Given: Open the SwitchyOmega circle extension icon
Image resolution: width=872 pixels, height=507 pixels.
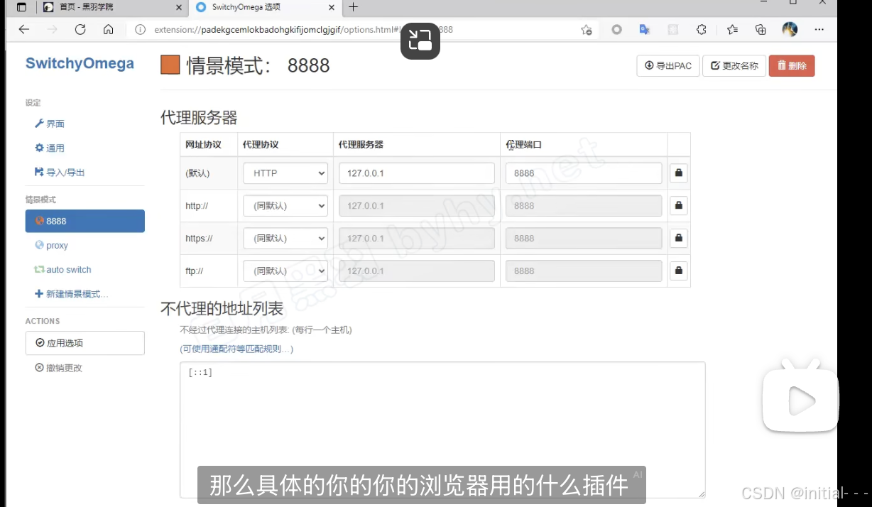Looking at the screenshot, I should coord(616,30).
